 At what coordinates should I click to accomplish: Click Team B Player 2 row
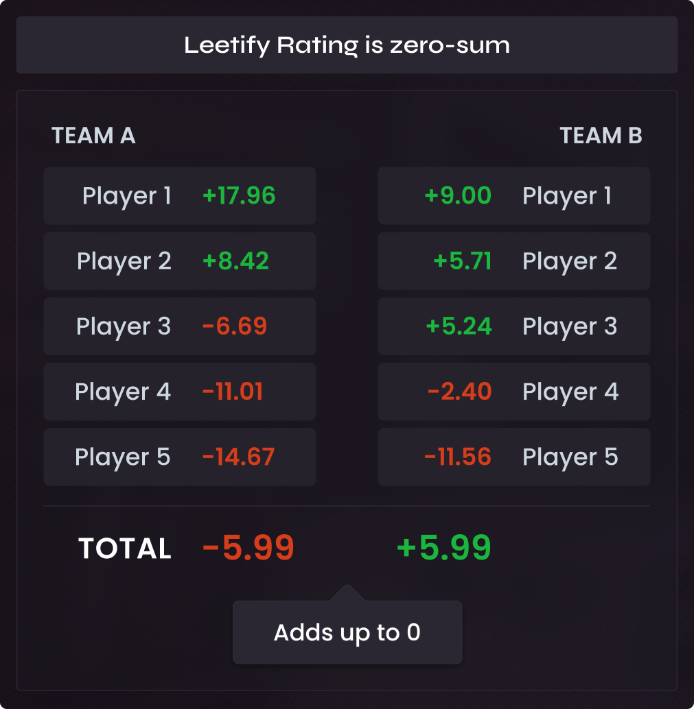tap(513, 261)
